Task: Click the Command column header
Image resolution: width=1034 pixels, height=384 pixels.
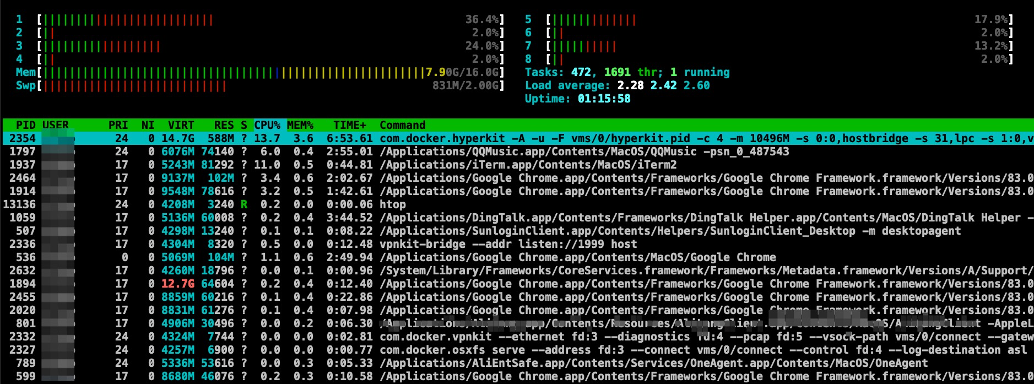Action: 403,125
